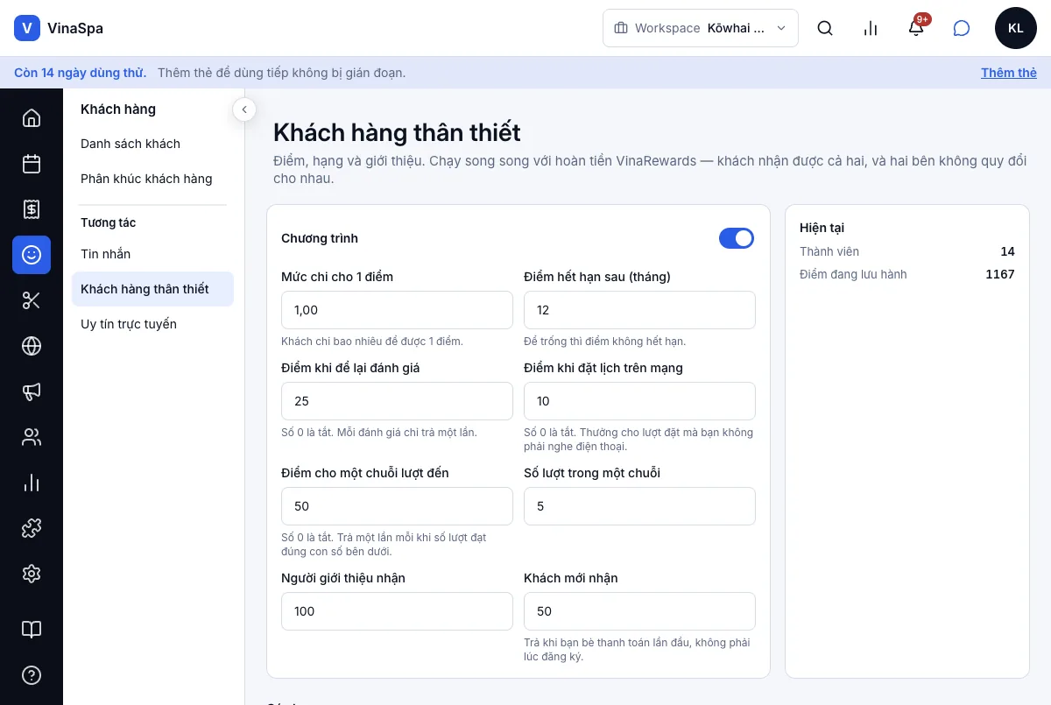Edit Điểm khi đặt lịch trên mạng field
This screenshot has width=1051, height=705.
[x=639, y=401]
